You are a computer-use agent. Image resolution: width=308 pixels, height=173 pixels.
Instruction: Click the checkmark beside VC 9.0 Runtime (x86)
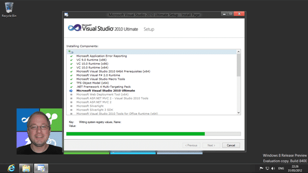coord(71,60)
